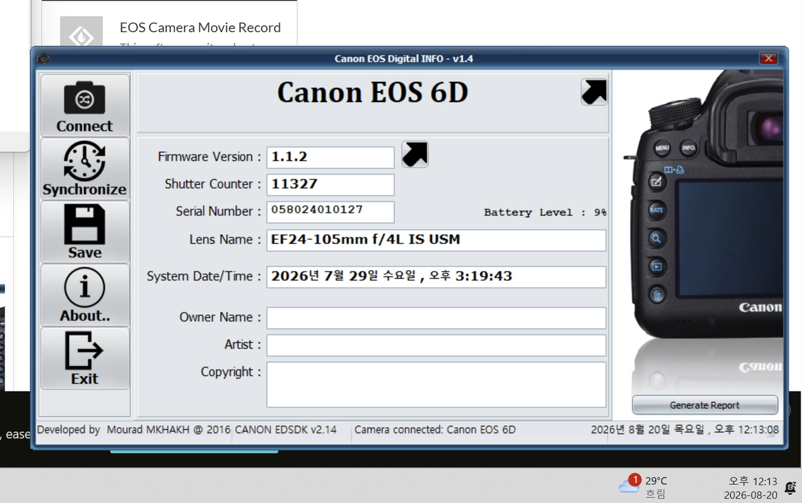Click the Lens Name field EF24-105mm

(x=436, y=240)
